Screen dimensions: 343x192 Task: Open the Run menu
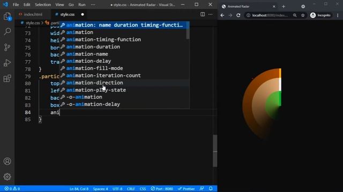82,5
